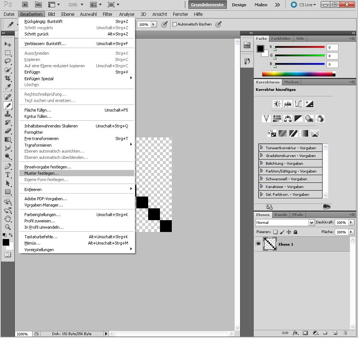Select the Zoom tool
The width and height of the screenshot is (358, 338).
pos(7,227)
